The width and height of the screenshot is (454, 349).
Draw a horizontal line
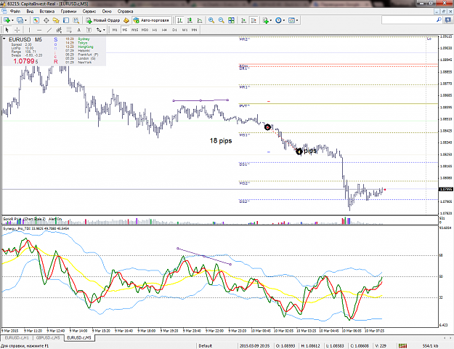(39, 30)
